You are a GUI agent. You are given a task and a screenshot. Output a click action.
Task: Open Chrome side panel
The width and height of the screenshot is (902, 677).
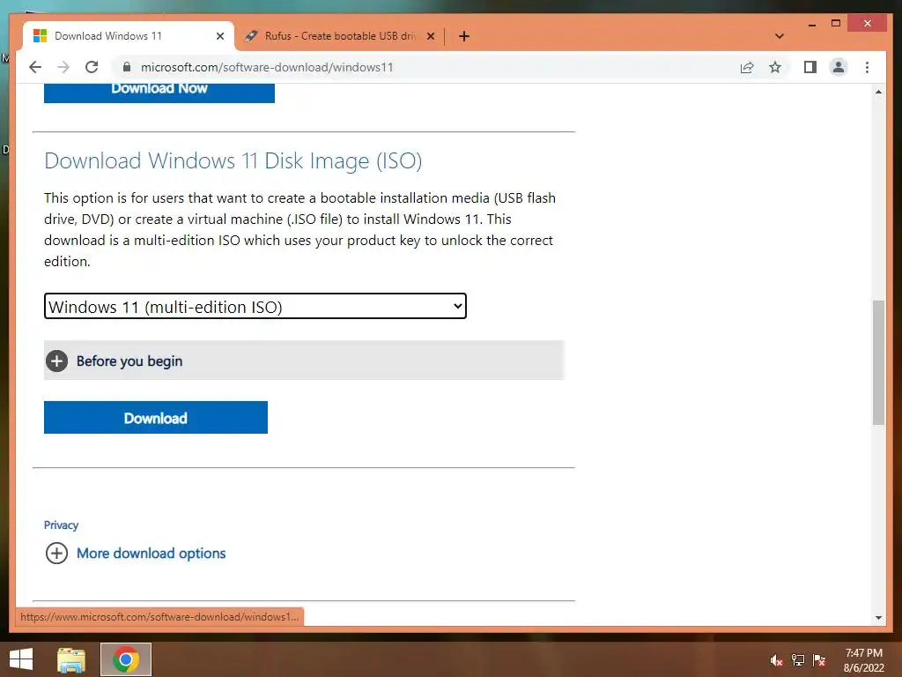pos(810,67)
